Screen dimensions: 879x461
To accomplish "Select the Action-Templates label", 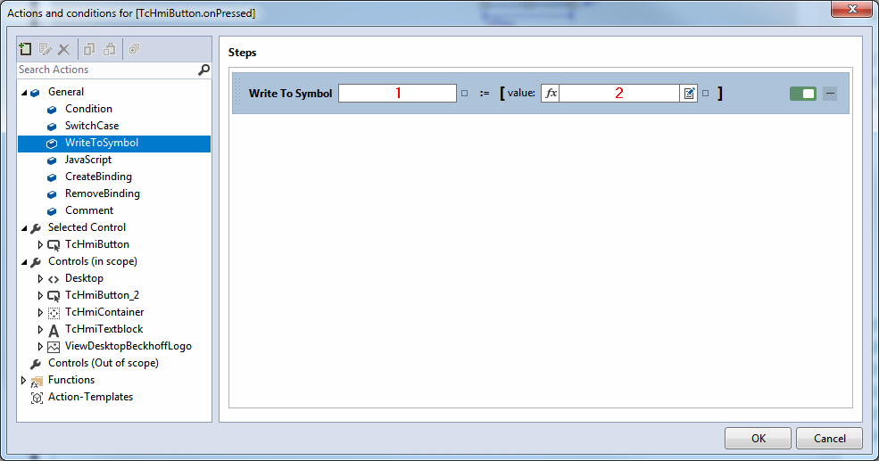I will pos(90,397).
